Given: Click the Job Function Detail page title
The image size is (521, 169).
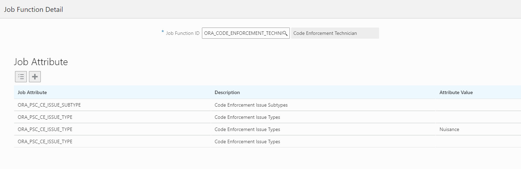Looking at the screenshot, I should (33, 9).
